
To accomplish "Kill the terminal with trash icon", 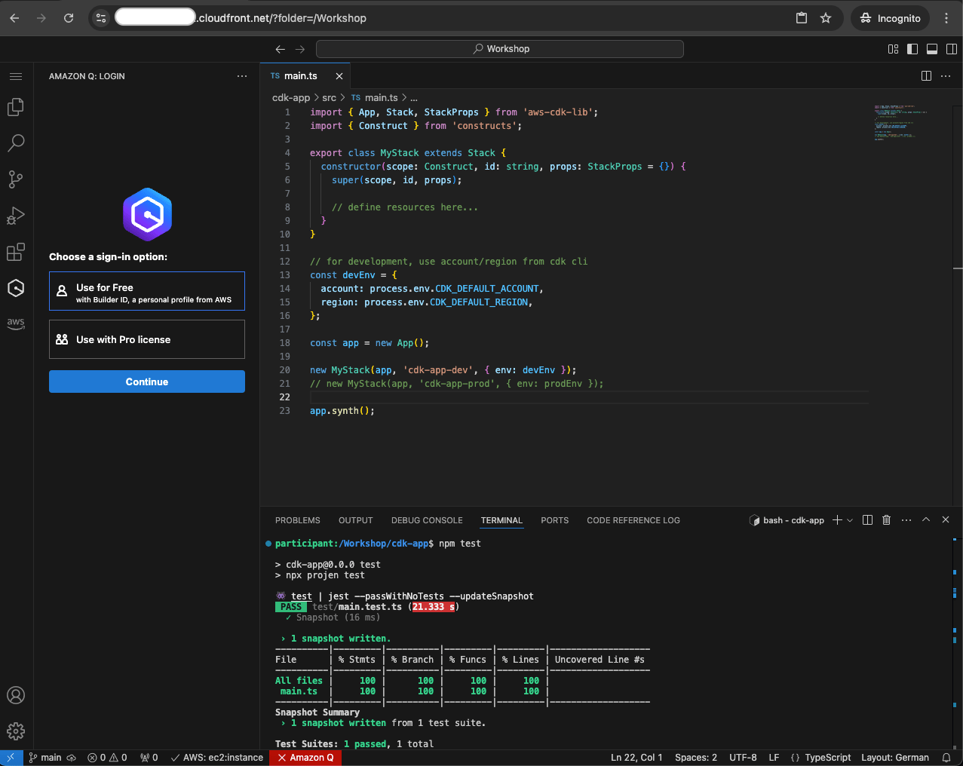I will point(887,520).
